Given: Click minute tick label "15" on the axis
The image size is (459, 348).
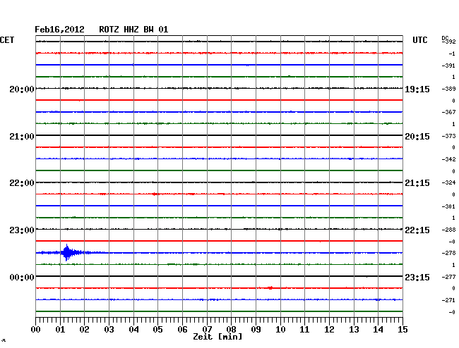Looking at the screenshot, I should 403,330.
